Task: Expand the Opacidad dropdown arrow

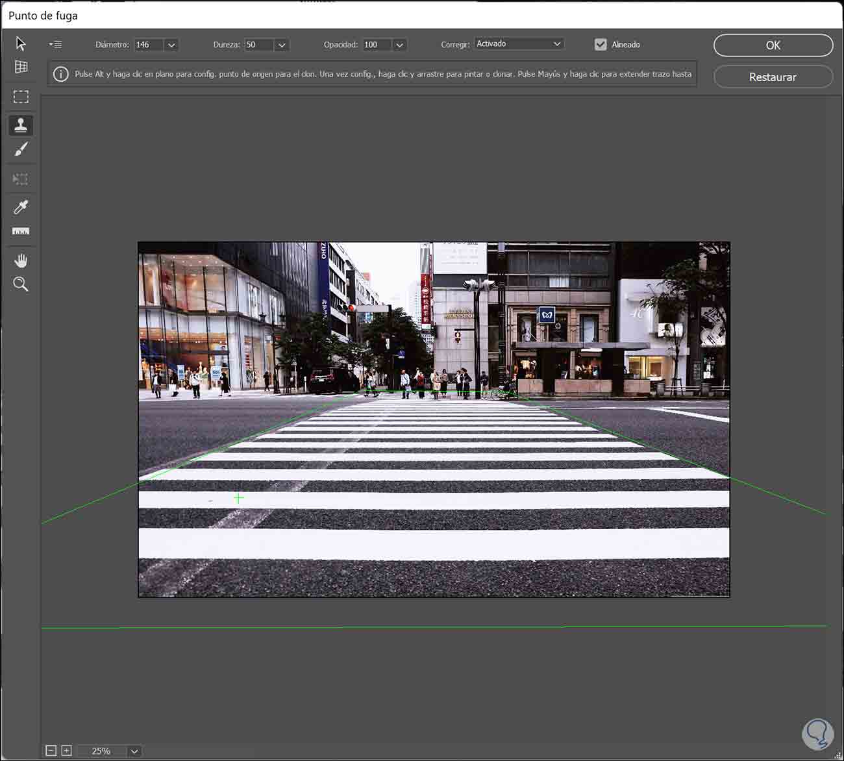Action: (399, 45)
